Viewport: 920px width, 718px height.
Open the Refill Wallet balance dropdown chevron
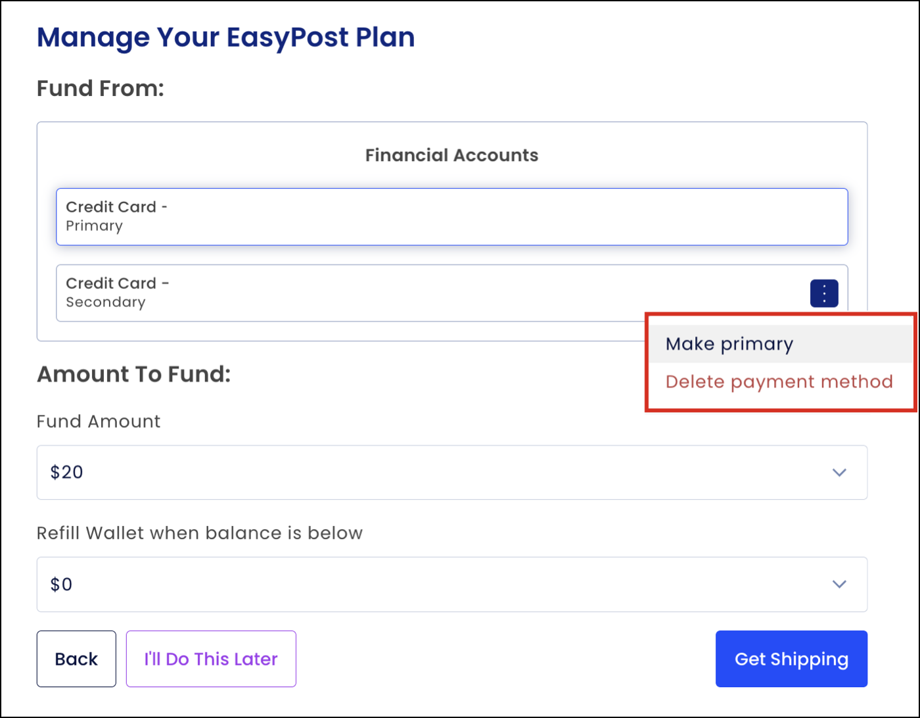coord(839,584)
